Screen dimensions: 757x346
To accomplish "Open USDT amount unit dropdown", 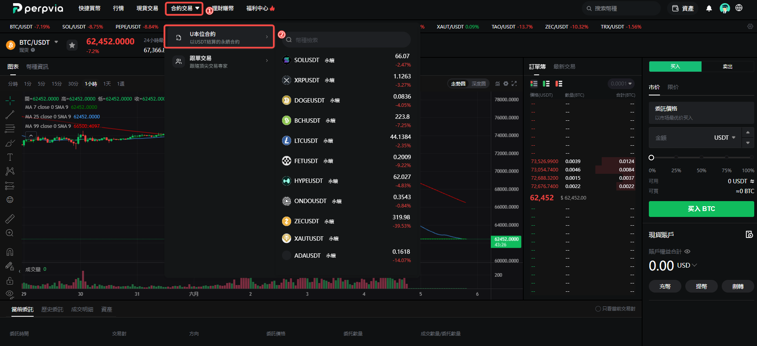I will 725,138.
